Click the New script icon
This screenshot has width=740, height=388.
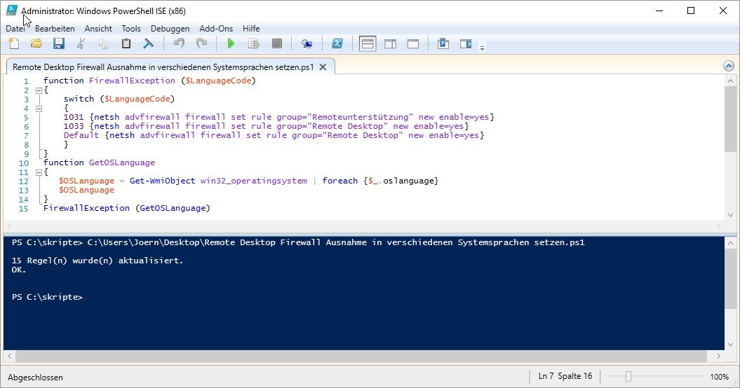click(14, 44)
